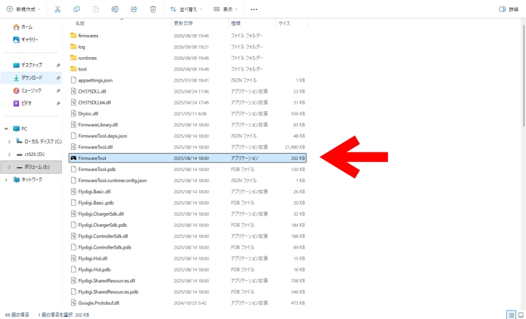Select Flydigi.ChargerSdk.pdb file name

[103, 225]
